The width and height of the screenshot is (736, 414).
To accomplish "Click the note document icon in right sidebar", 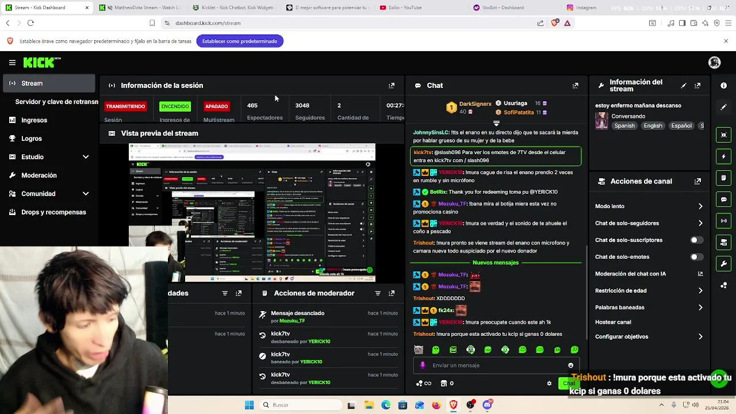I will coord(723,178).
